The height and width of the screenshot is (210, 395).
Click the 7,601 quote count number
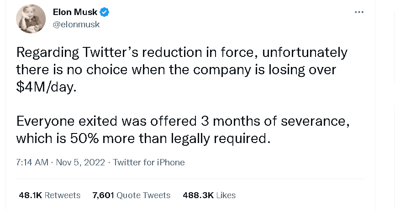coord(103,195)
